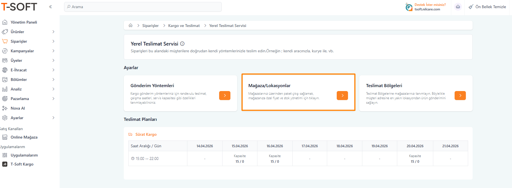This screenshot has width=512, height=188.
Task: Click the broom icon for Ön Bellek Temizle
Action: pyautogui.click(x=471, y=7)
